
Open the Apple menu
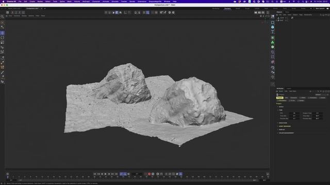[3, 2]
